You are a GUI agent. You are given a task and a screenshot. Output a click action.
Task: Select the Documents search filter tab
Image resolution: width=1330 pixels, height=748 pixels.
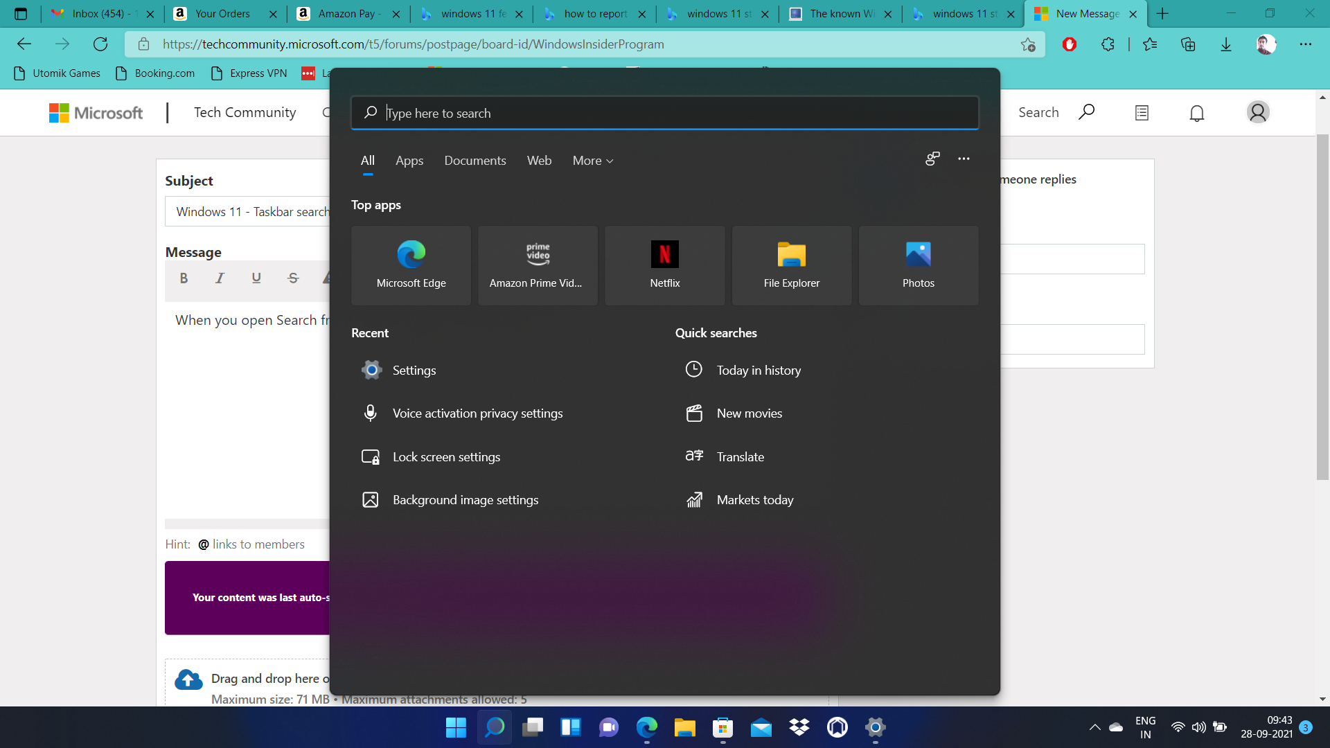click(x=475, y=161)
